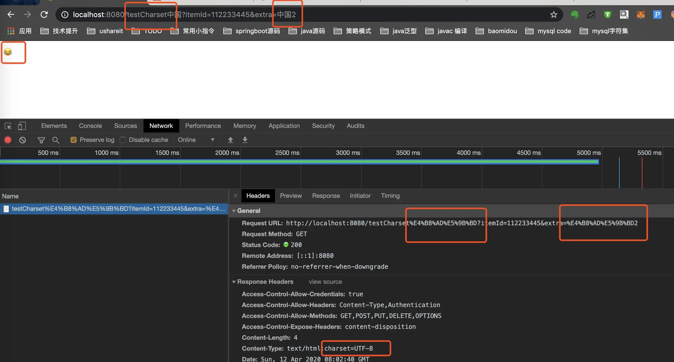Enable Disable cache checkbox
Viewport: 674px width, 362px height.
(123, 140)
